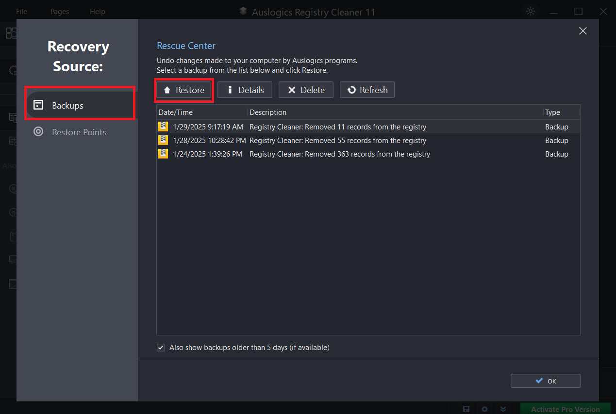Click the 1/24/2025 1:39:26 PM date cell

pyautogui.click(x=207, y=154)
